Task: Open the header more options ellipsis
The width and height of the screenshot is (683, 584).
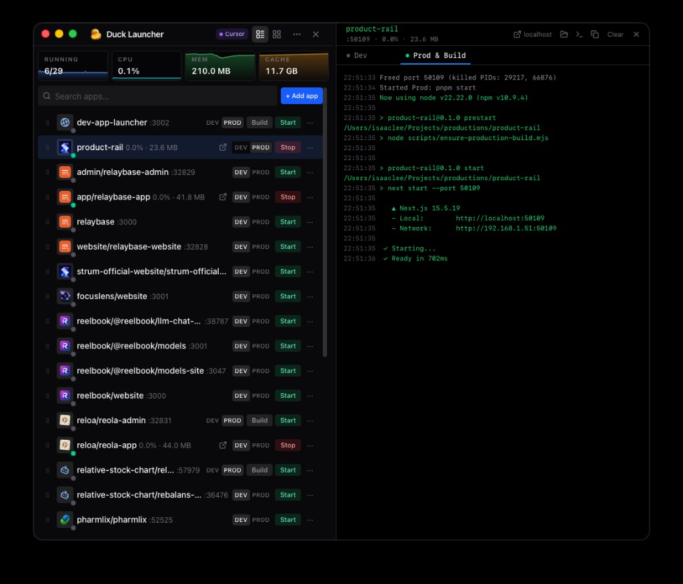Action: pos(297,34)
